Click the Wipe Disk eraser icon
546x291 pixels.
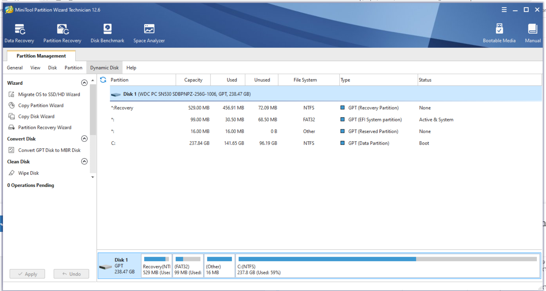[11, 173]
